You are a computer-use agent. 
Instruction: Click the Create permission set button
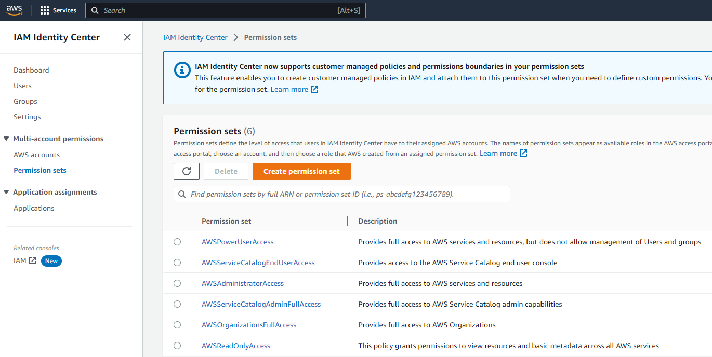[301, 171]
